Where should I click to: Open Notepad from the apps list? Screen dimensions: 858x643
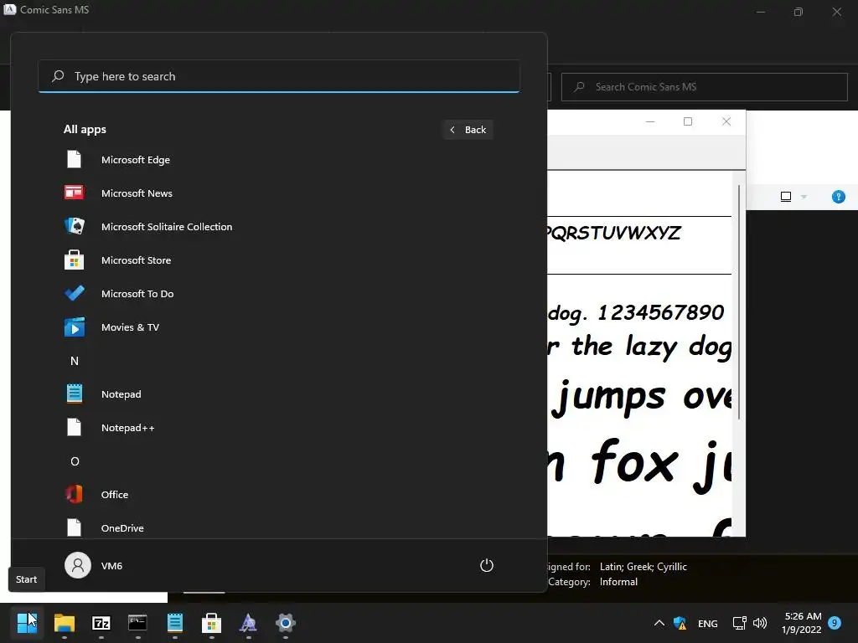coord(278,394)
